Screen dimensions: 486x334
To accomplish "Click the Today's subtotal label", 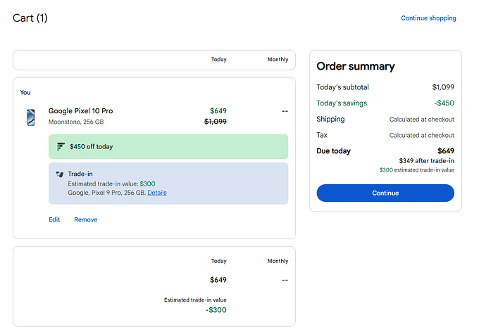I will point(342,87).
